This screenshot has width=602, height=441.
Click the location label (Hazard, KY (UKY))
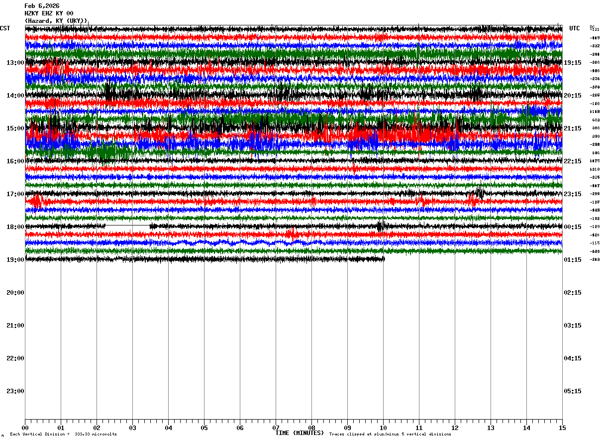click(56, 21)
